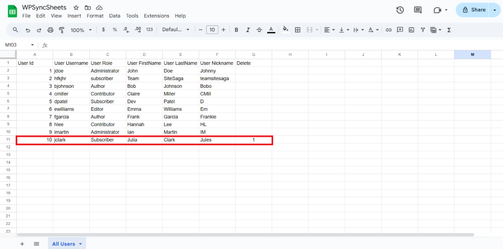Star the WPSyncSheets document

click(76, 7)
